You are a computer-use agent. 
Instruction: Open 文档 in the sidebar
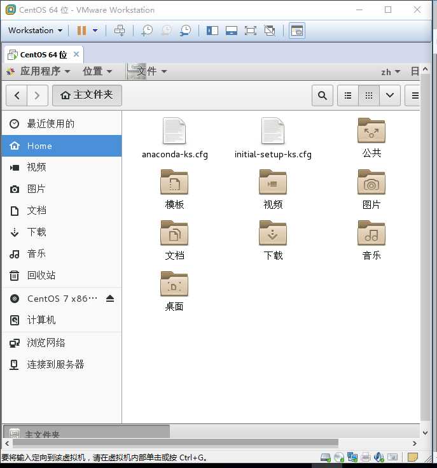(62, 211)
